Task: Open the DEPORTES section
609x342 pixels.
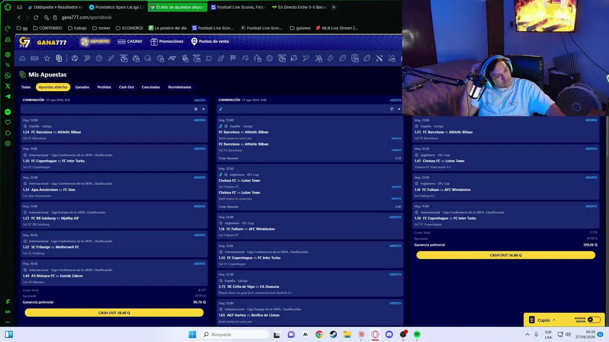Action: click(x=95, y=41)
